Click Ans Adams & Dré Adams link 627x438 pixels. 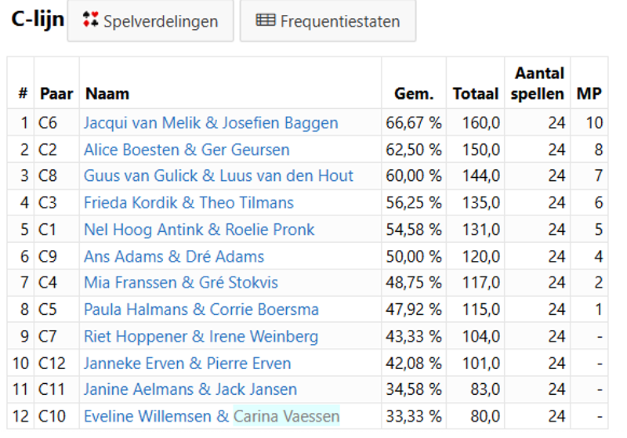[x=174, y=256]
